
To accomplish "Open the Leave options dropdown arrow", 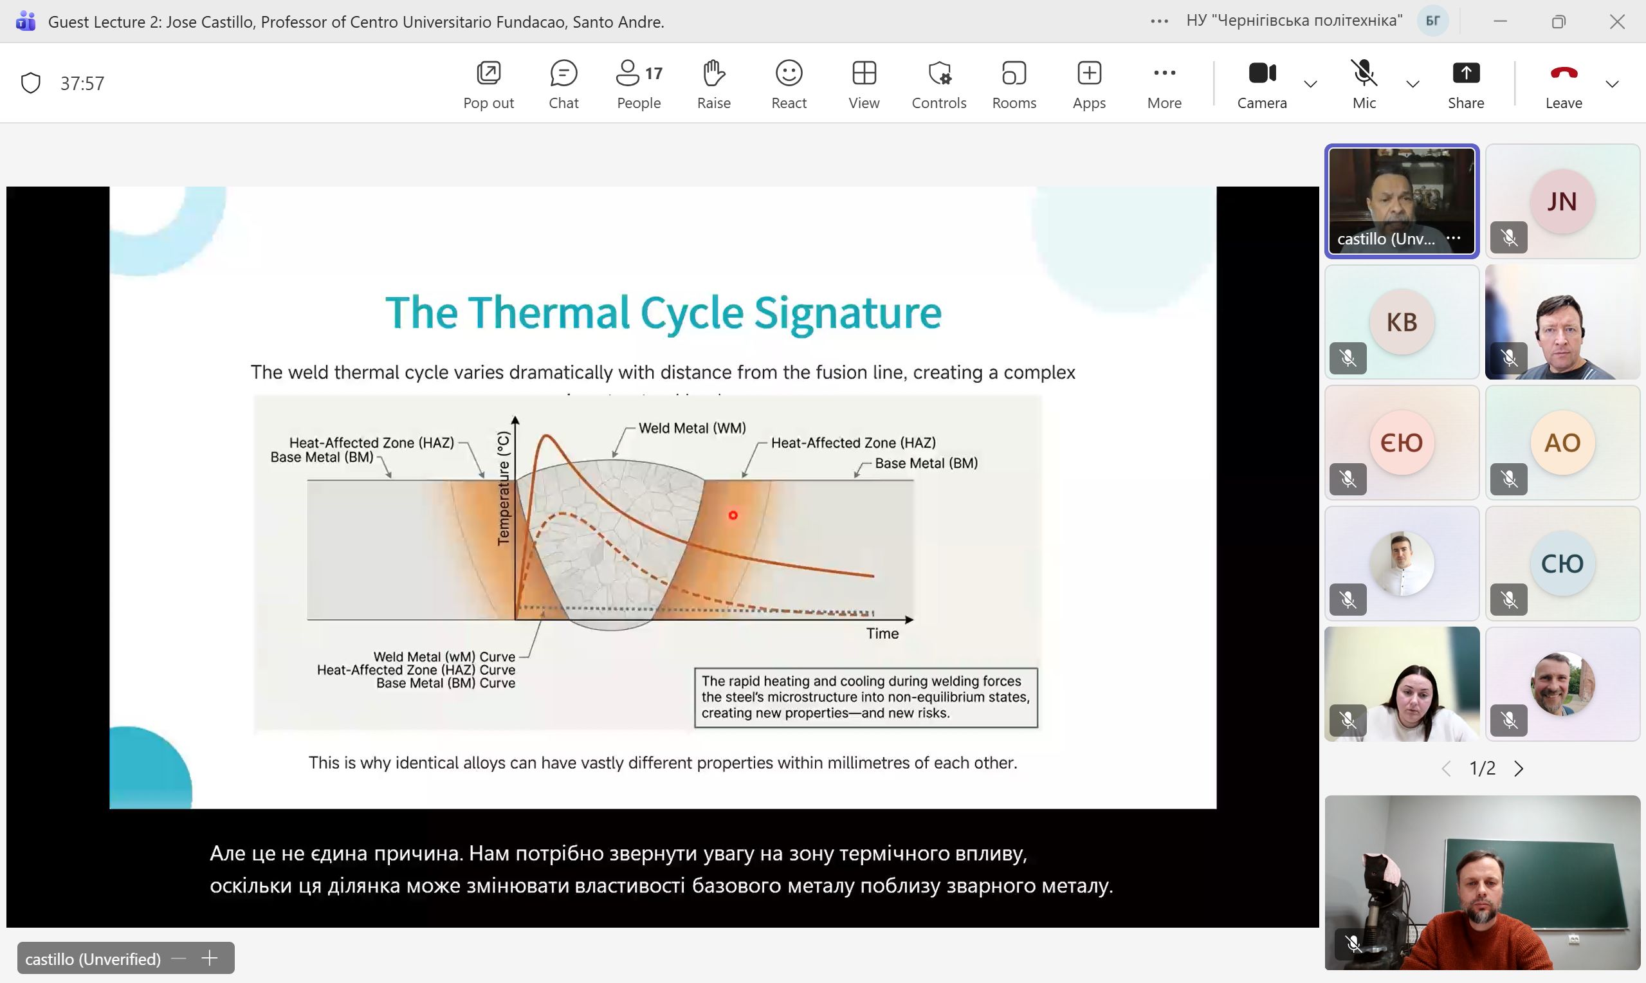I will pos(1613,84).
